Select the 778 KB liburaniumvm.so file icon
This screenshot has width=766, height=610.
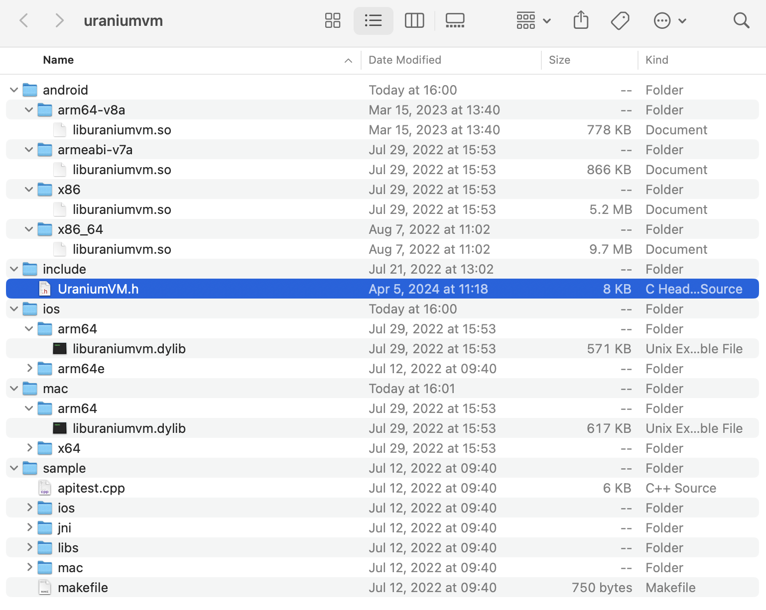[60, 130]
